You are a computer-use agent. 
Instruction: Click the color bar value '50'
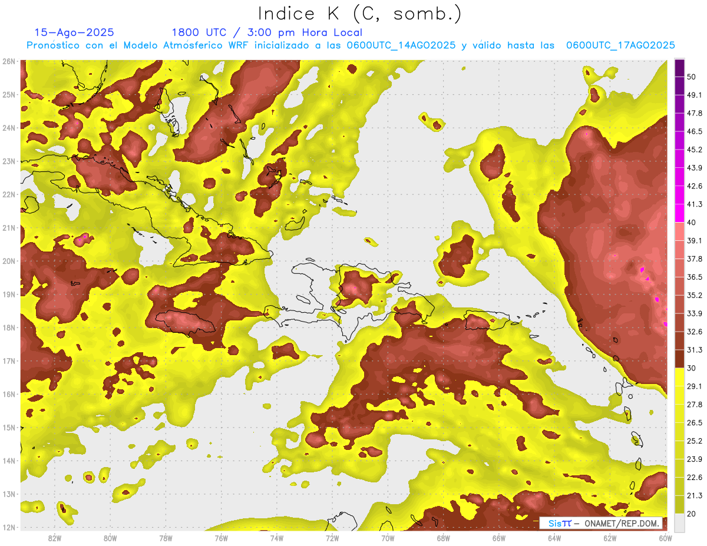[x=692, y=77]
